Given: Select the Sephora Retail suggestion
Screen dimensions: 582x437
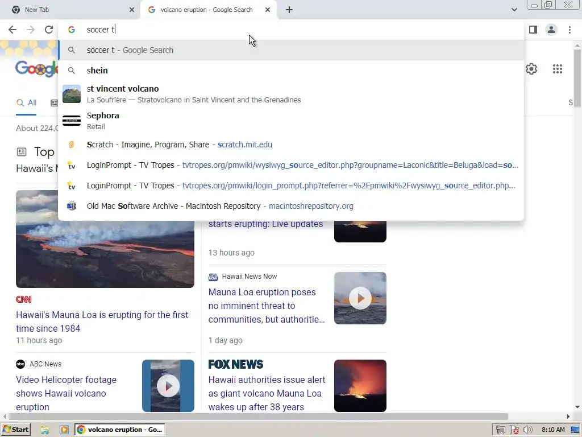Looking at the screenshot, I should (291, 121).
